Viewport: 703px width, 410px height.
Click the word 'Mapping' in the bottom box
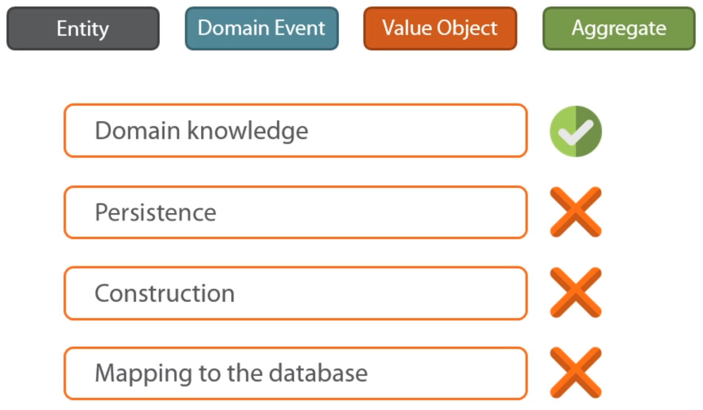point(143,374)
